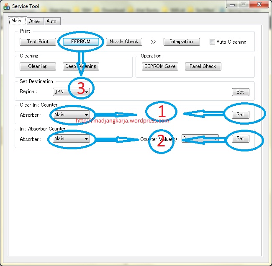Open the Clear Ink Counter absorber dropdown

tap(71, 115)
